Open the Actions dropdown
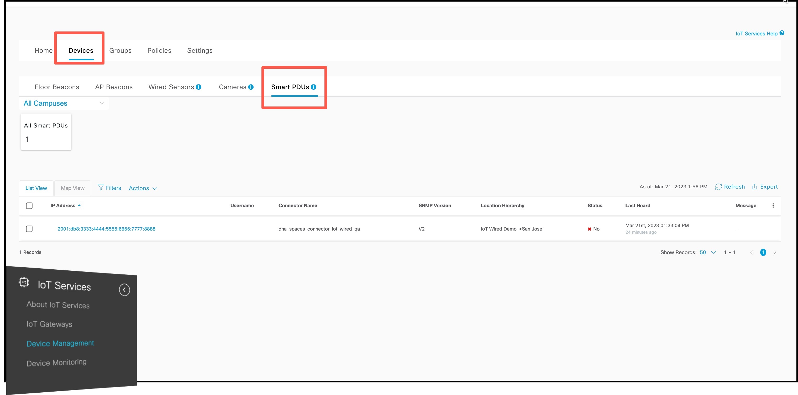 (143, 188)
